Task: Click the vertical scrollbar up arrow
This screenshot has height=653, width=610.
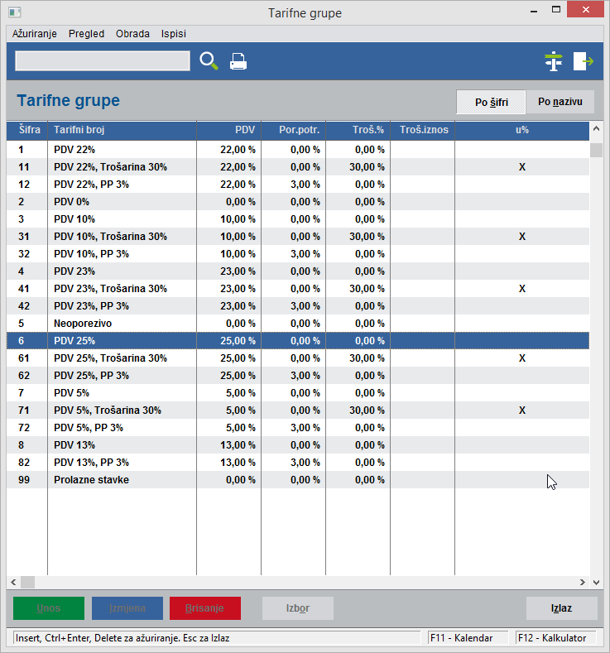Action: pyautogui.click(x=596, y=130)
